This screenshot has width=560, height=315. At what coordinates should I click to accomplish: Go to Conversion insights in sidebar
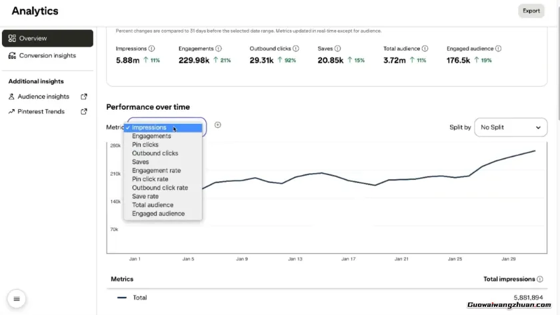point(47,56)
